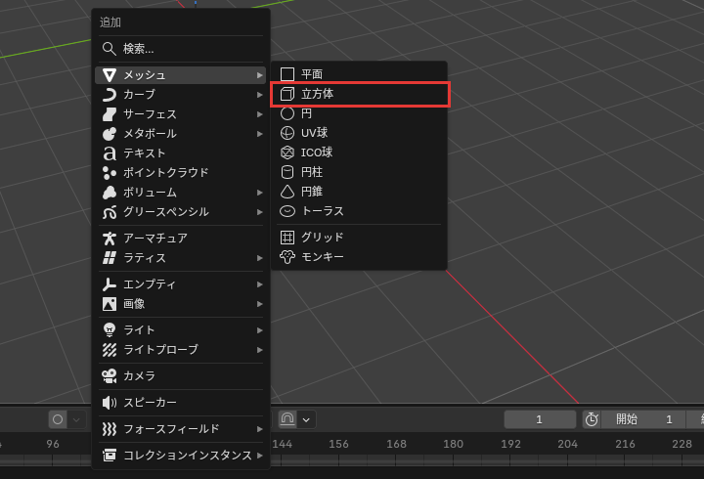Click the アーマチュア figure icon
Screen dimensions: 704x479
[110, 238]
